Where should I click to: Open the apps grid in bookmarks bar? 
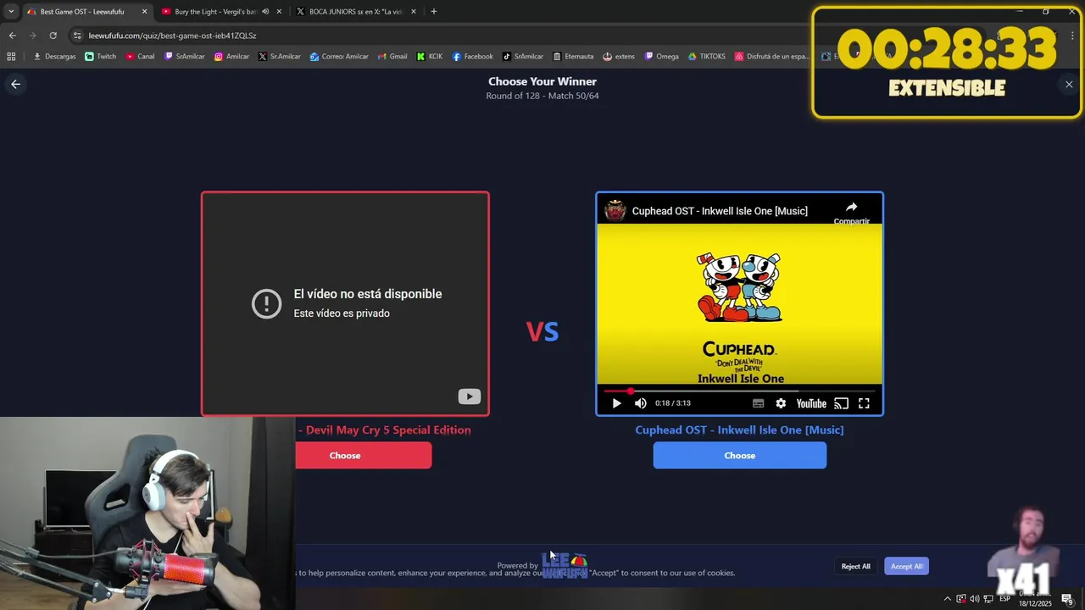pos(11,57)
